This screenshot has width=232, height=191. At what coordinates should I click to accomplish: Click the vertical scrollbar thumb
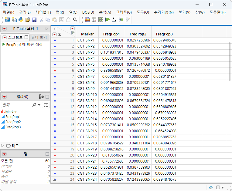point(230,61)
